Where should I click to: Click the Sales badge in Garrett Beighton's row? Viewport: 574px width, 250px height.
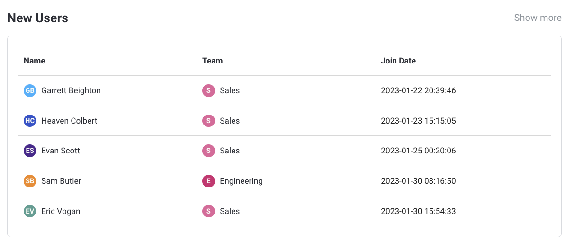[208, 90]
